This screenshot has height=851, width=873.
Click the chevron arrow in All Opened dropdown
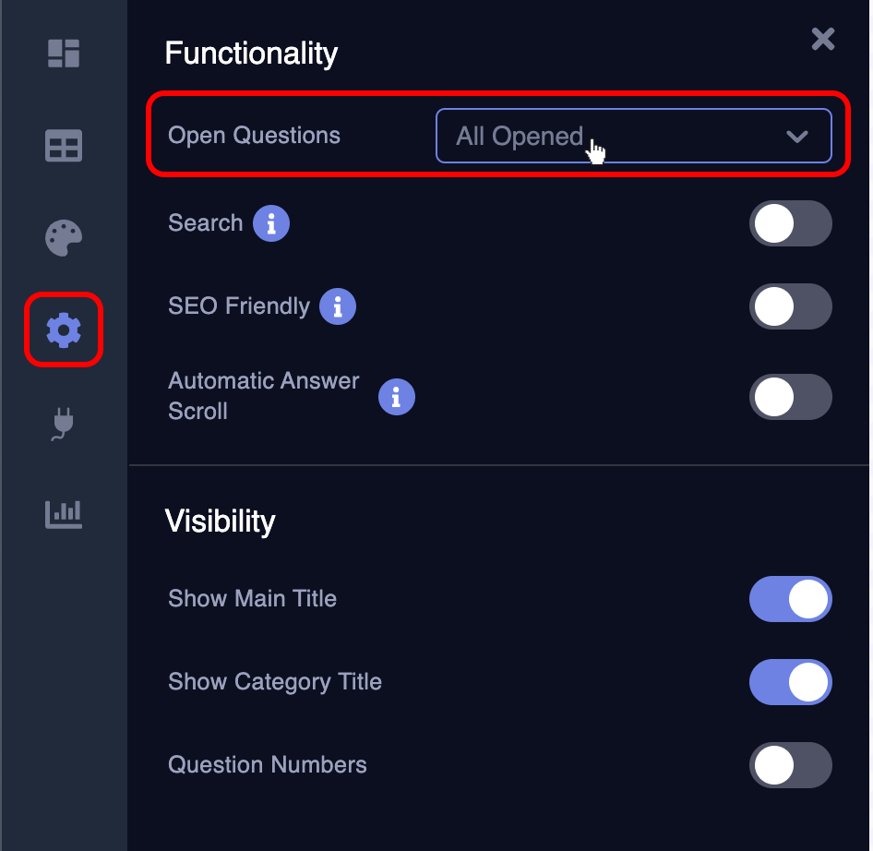pyautogui.click(x=796, y=137)
